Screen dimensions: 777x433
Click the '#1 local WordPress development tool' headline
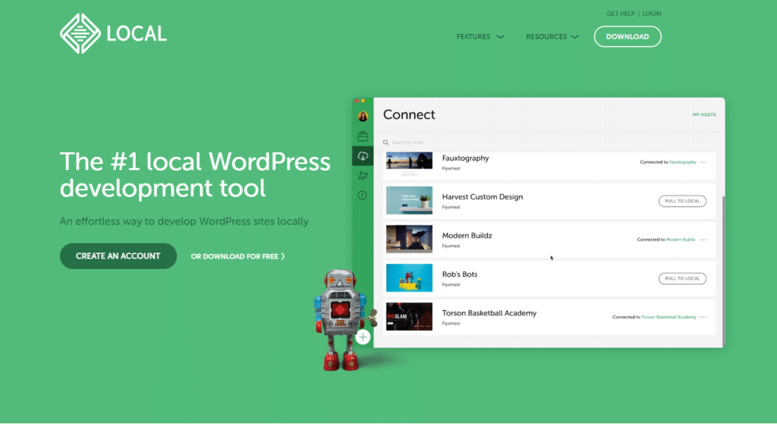point(195,175)
